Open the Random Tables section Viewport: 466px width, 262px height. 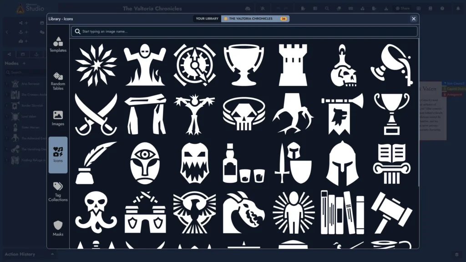pyautogui.click(x=58, y=81)
